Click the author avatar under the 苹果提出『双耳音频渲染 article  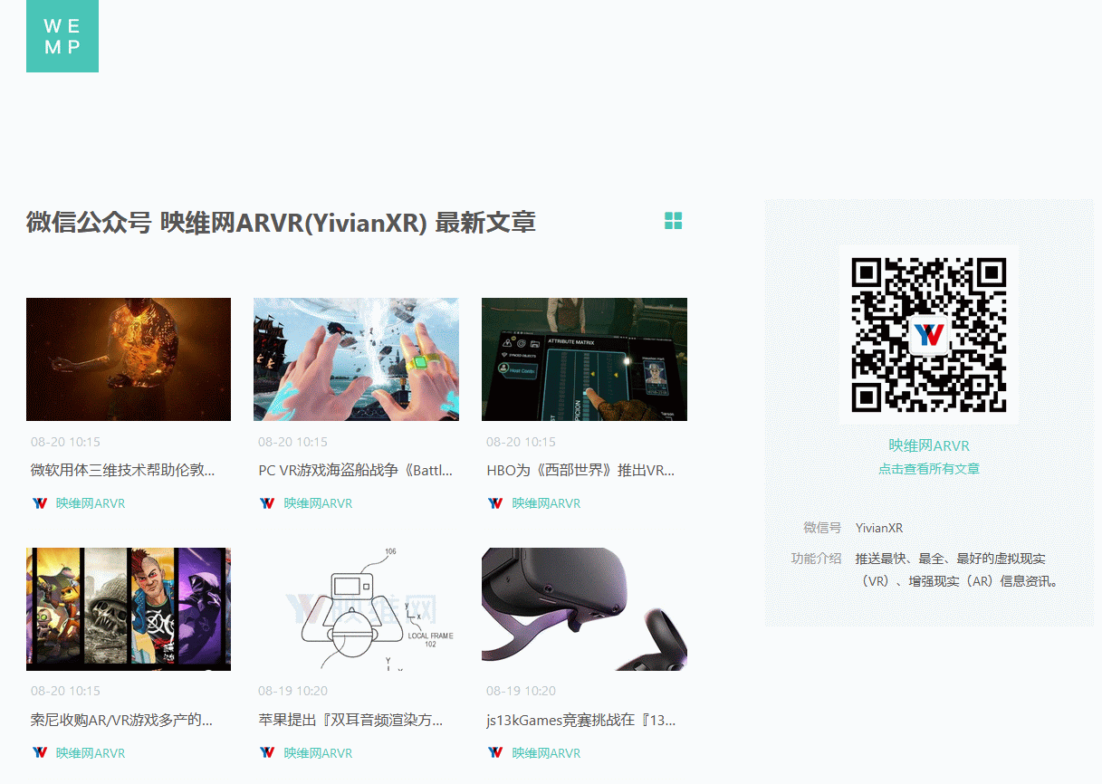coord(267,752)
